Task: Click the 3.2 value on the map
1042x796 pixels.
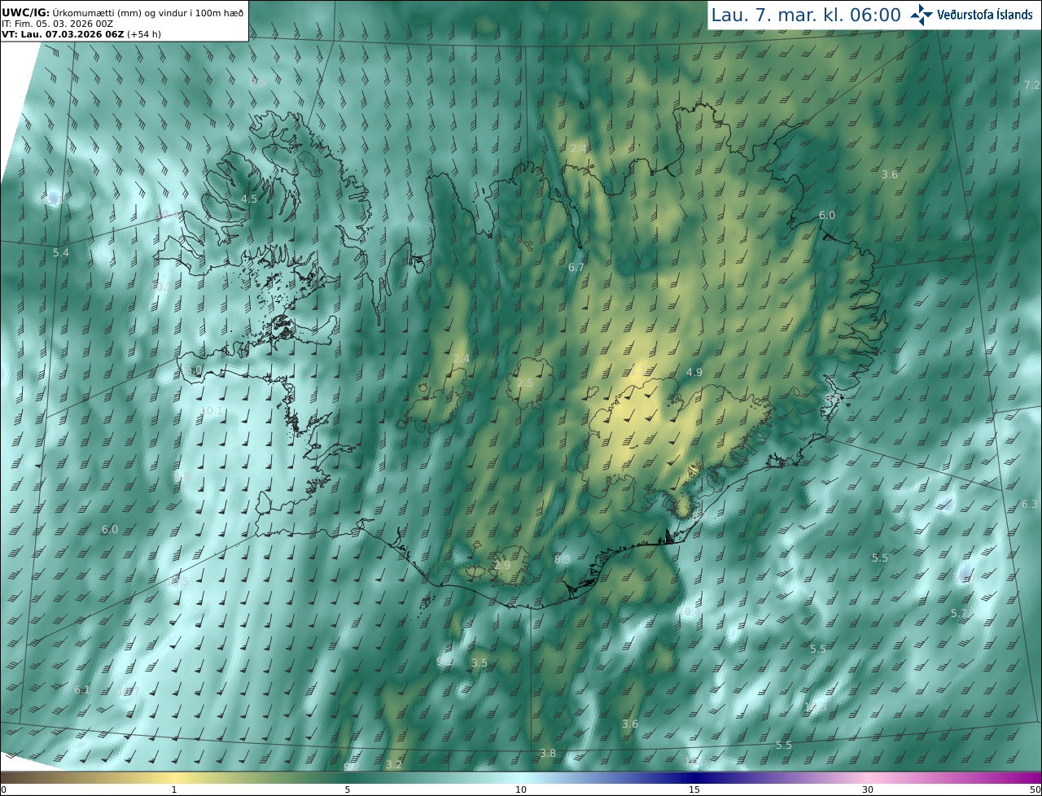Action: click(394, 765)
